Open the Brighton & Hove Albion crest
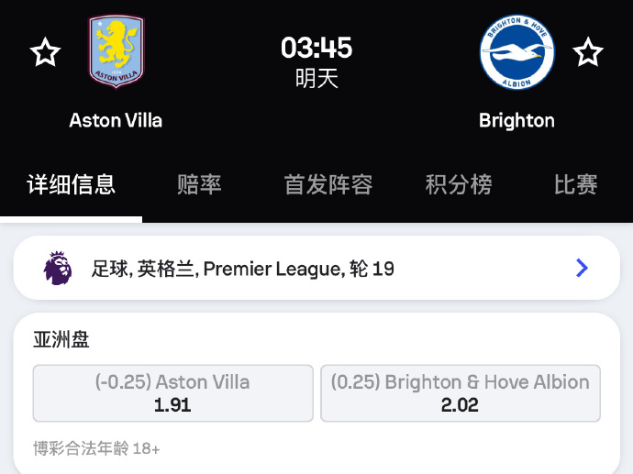 click(517, 52)
